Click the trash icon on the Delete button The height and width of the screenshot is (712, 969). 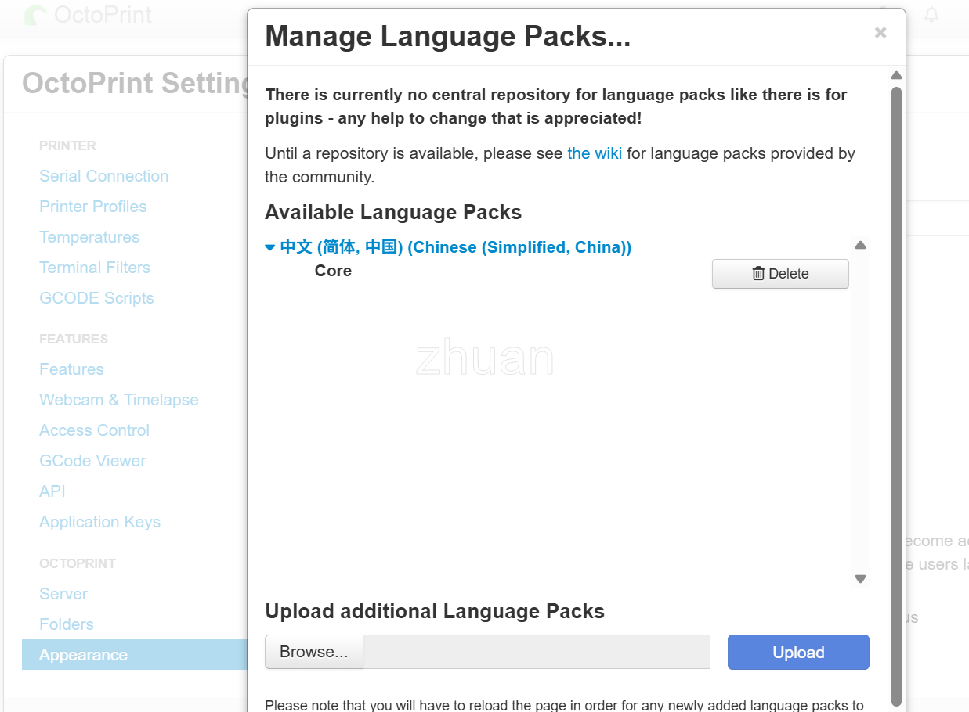coord(758,273)
